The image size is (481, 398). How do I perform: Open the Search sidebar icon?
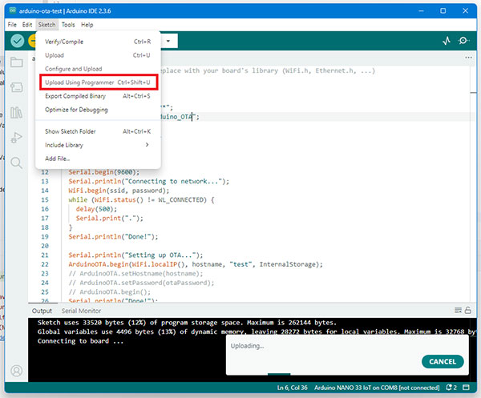pyautogui.click(x=17, y=163)
